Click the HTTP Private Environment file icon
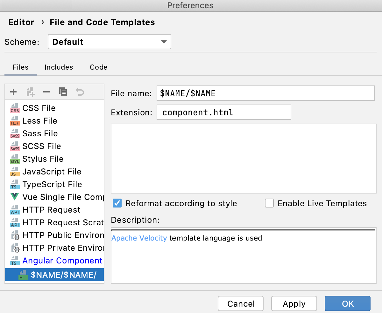 [x=15, y=248]
